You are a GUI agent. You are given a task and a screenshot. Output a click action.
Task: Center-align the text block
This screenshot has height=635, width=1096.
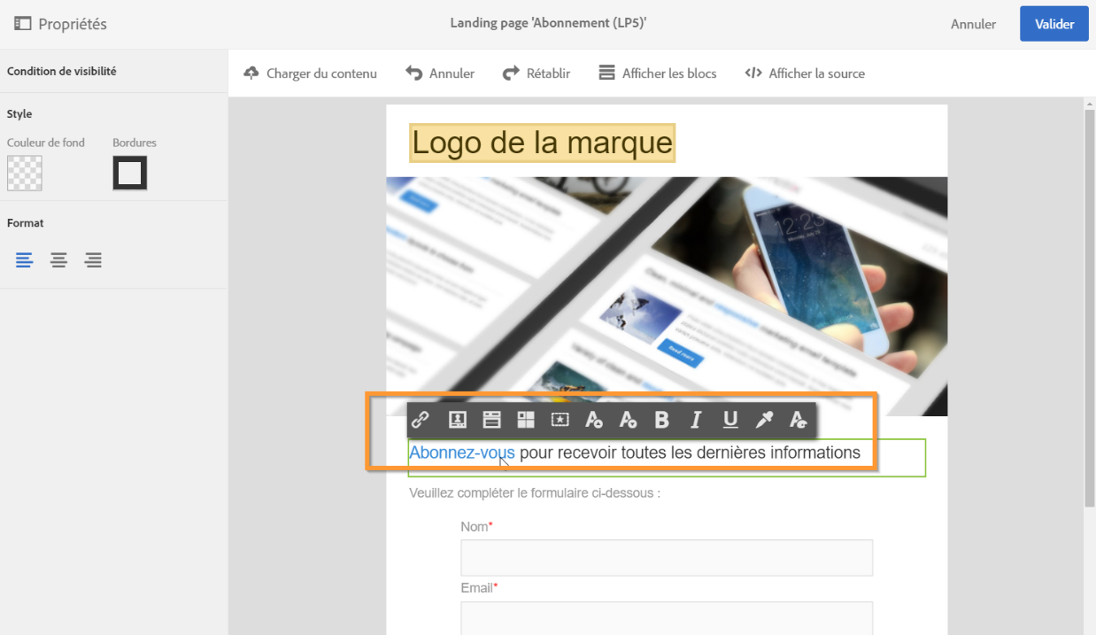click(58, 260)
